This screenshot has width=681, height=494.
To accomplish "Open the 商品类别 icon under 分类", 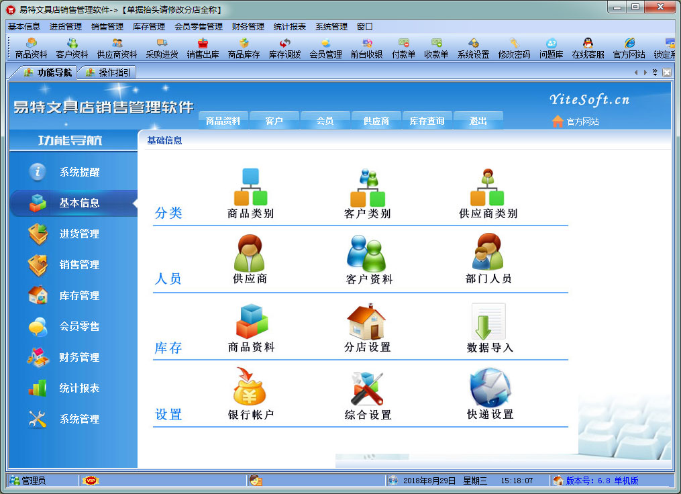I will click(250, 191).
